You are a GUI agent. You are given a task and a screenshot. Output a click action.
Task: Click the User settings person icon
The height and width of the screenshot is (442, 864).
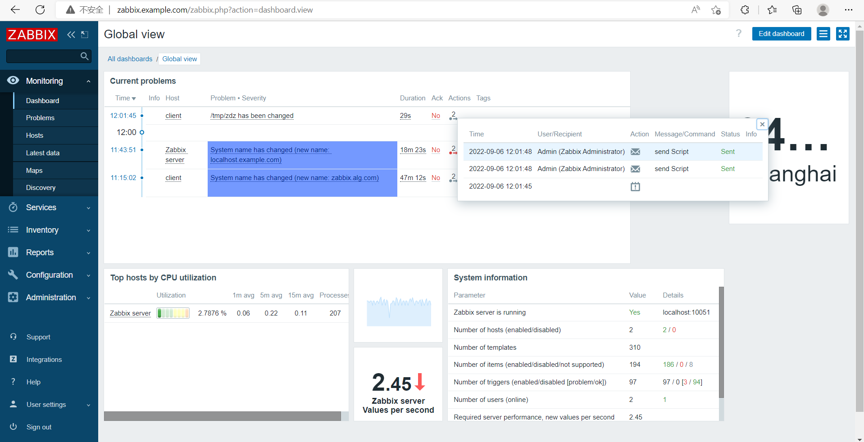tap(13, 404)
